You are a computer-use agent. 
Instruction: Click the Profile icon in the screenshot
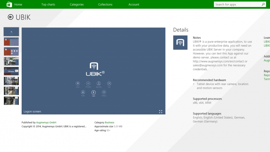click(83, 92)
